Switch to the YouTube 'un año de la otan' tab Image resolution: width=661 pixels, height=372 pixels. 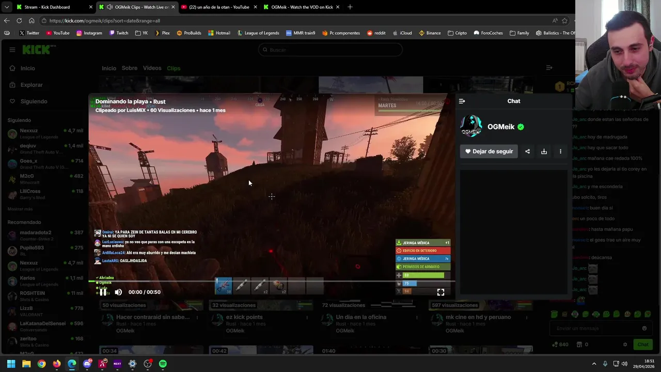(219, 7)
